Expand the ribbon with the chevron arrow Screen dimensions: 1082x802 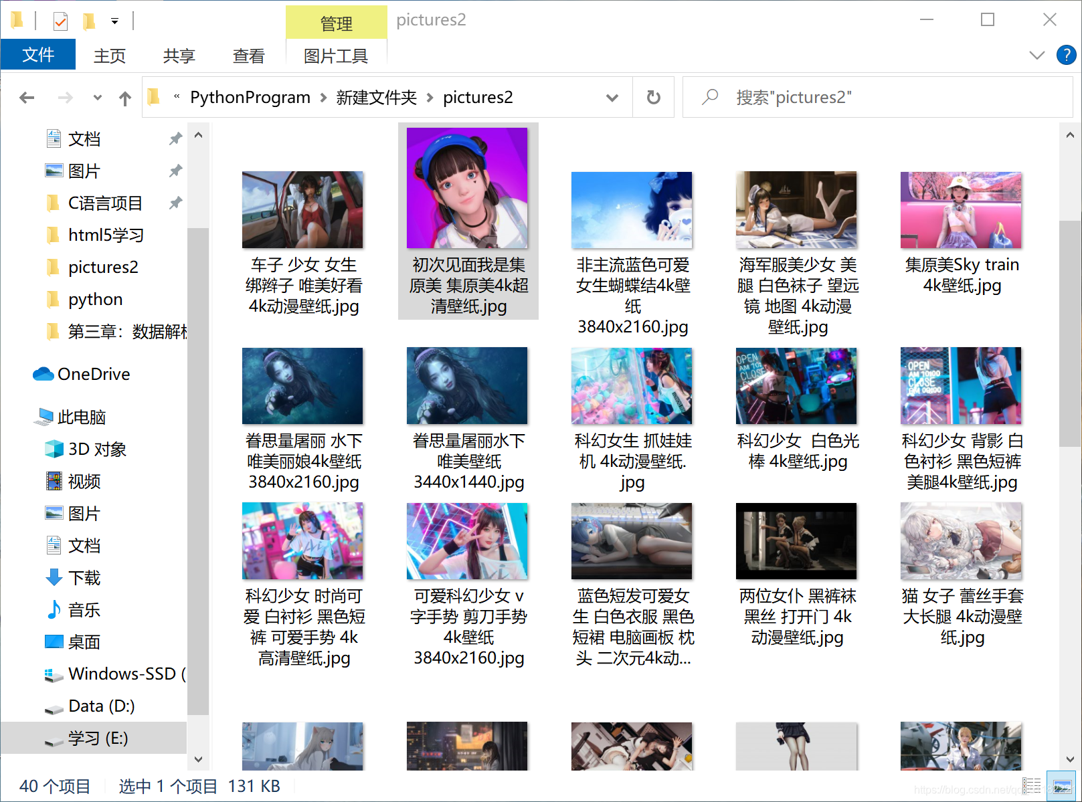tap(1037, 55)
